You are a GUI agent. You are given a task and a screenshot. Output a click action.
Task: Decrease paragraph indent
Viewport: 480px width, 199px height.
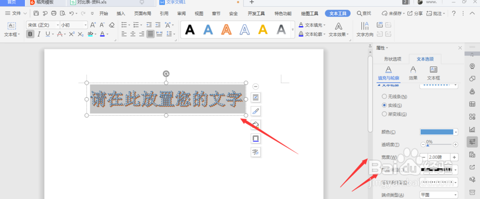[149, 25]
